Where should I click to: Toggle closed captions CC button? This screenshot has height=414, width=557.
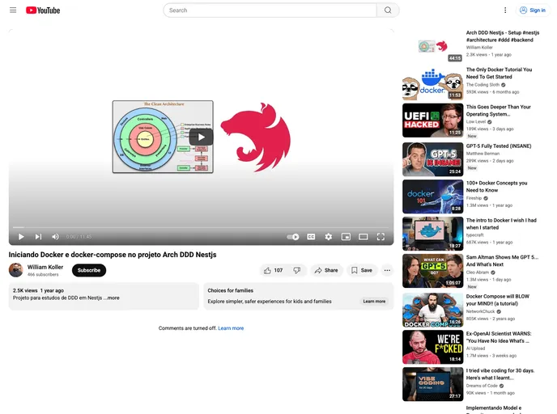click(x=311, y=237)
